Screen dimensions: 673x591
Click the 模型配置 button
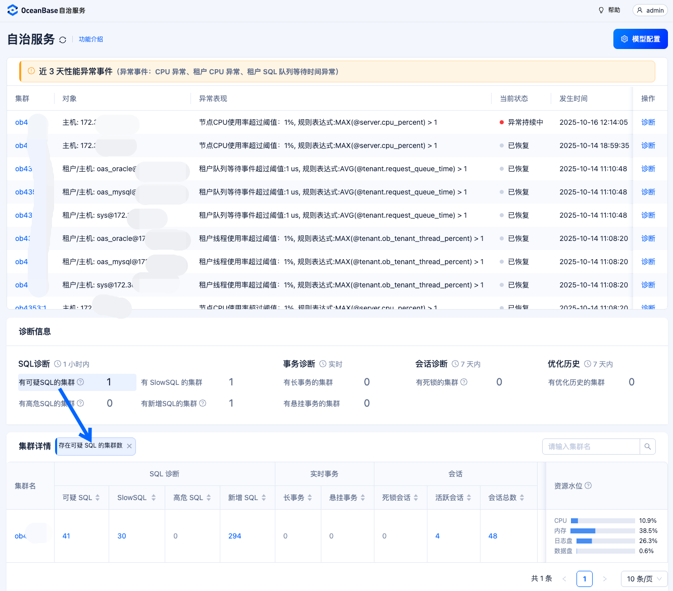641,39
